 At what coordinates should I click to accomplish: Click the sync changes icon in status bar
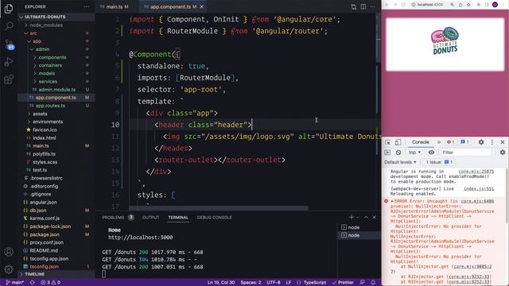click(x=32, y=283)
